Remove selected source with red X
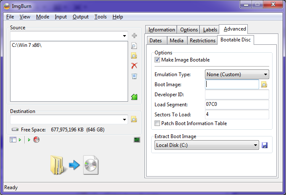This screenshot has width=286, height=195. [x=134, y=66]
